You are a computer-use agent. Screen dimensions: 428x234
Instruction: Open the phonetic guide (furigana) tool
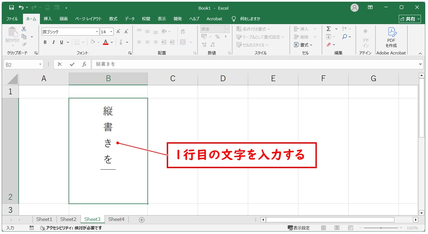pyautogui.click(x=121, y=42)
